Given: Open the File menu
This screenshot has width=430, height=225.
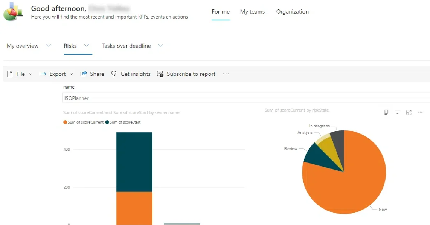Looking at the screenshot, I should point(20,74).
